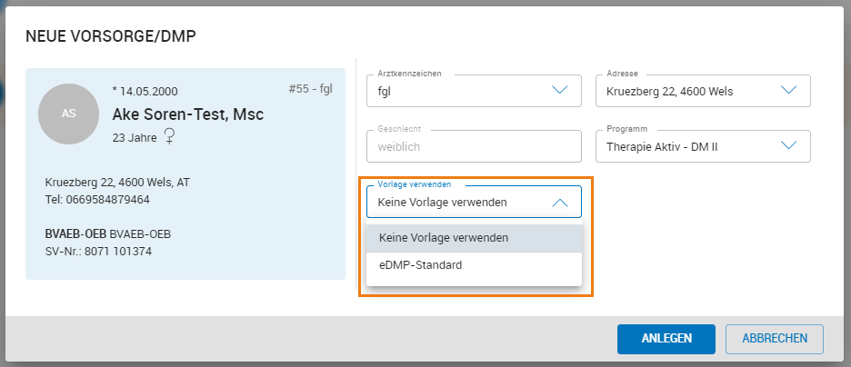This screenshot has height=367, width=851.
Task: Click the SV-Nr. 8071 101374 text
Action: [98, 251]
